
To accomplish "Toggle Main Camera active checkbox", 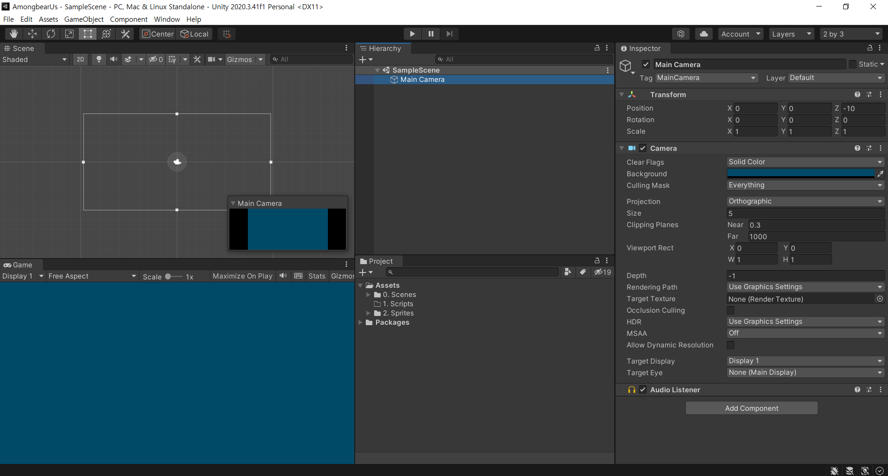I will pyautogui.click(x=646, y=65).
